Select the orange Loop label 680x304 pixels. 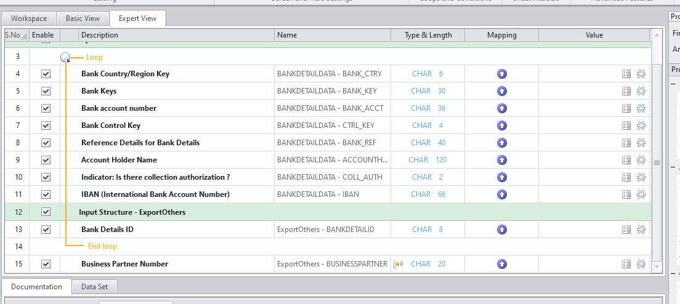[x=94, y=57]
